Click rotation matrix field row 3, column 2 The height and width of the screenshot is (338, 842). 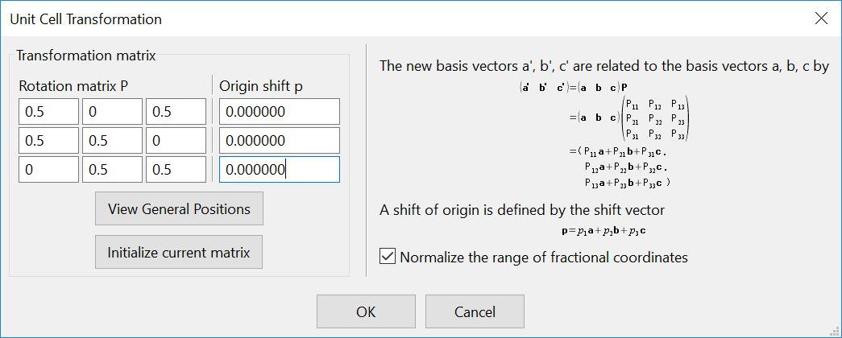[112, 170]
